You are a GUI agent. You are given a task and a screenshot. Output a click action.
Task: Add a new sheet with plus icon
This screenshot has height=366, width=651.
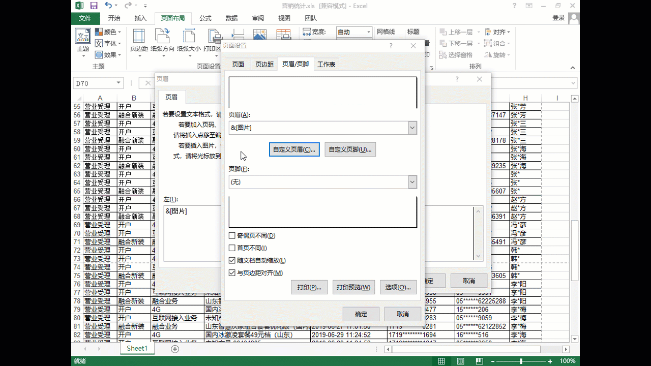point(175,349)
